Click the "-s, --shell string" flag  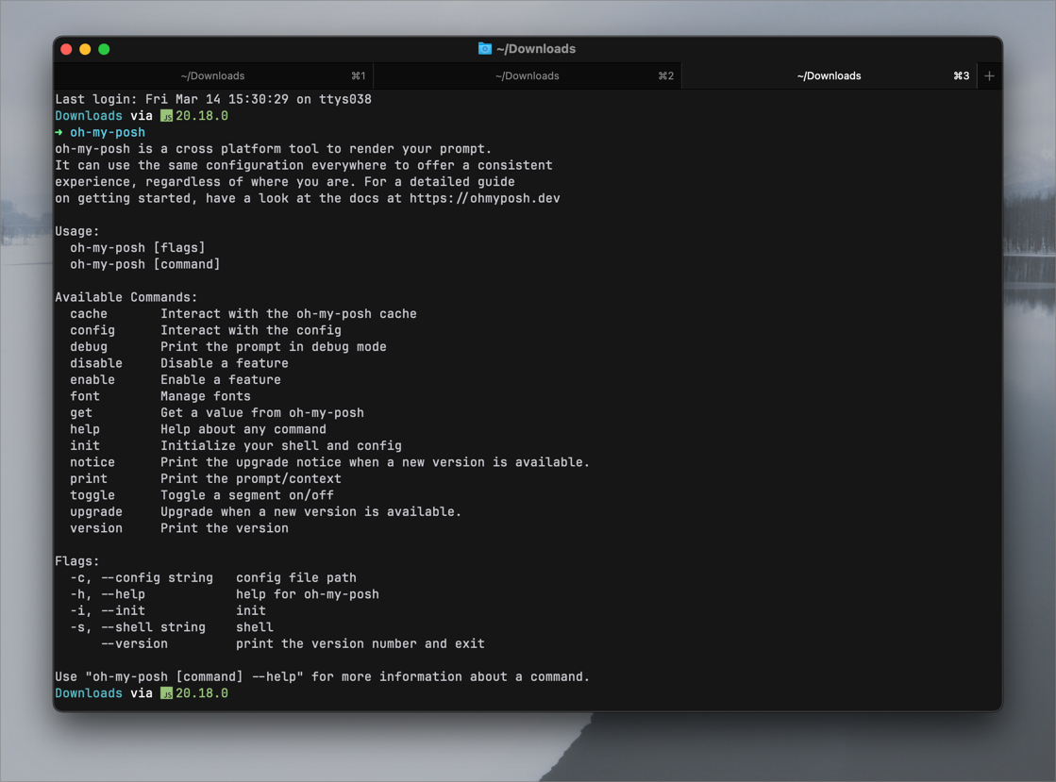point(138,627)
